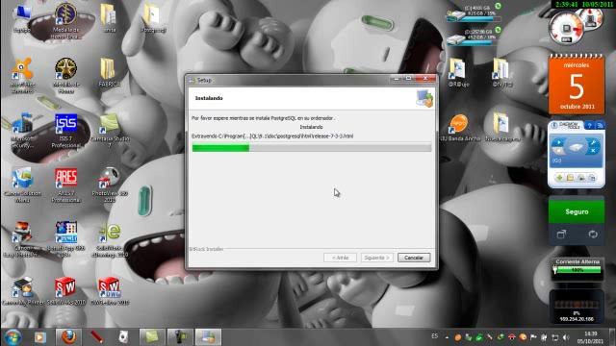This screenshot has height=346, width=616.
Task: Open the avast! Free Antivirus shortcut
Action: [x=22, y=76]
